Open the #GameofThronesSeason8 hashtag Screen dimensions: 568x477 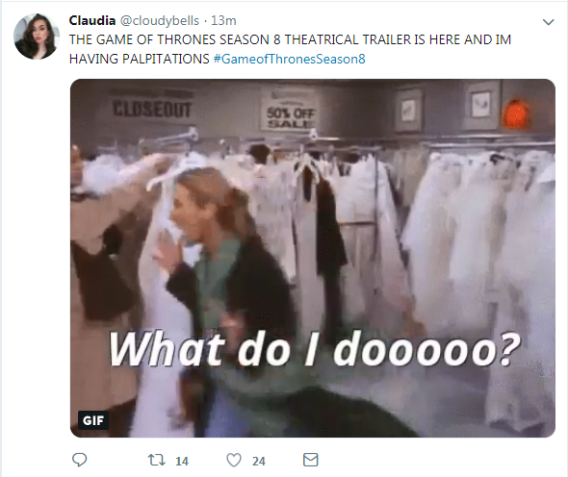click(290, 59)
